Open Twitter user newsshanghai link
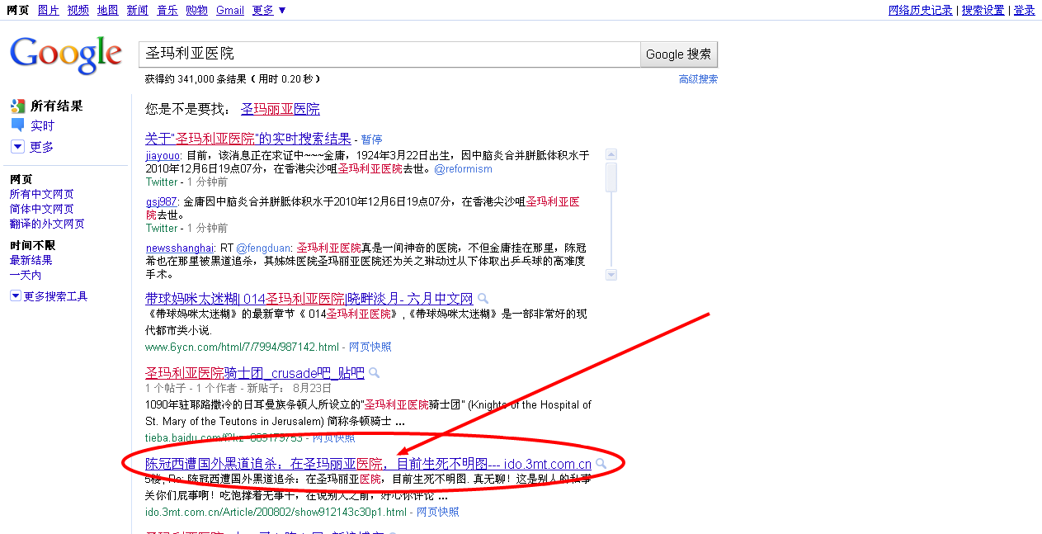 pyautogui.click(x=181, y=248)
